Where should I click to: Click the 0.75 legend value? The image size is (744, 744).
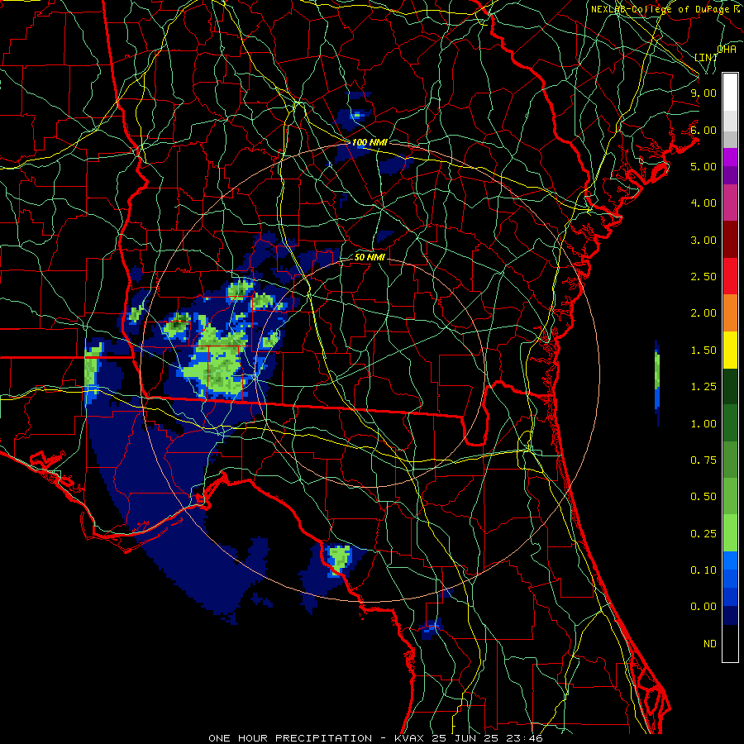[703, 460]
